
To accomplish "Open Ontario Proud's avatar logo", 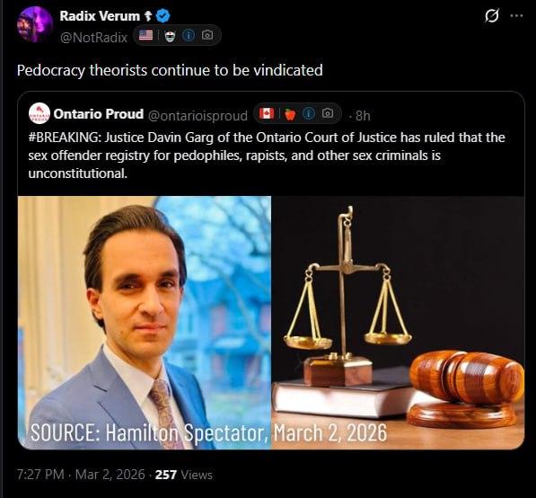I will (40, 113).
